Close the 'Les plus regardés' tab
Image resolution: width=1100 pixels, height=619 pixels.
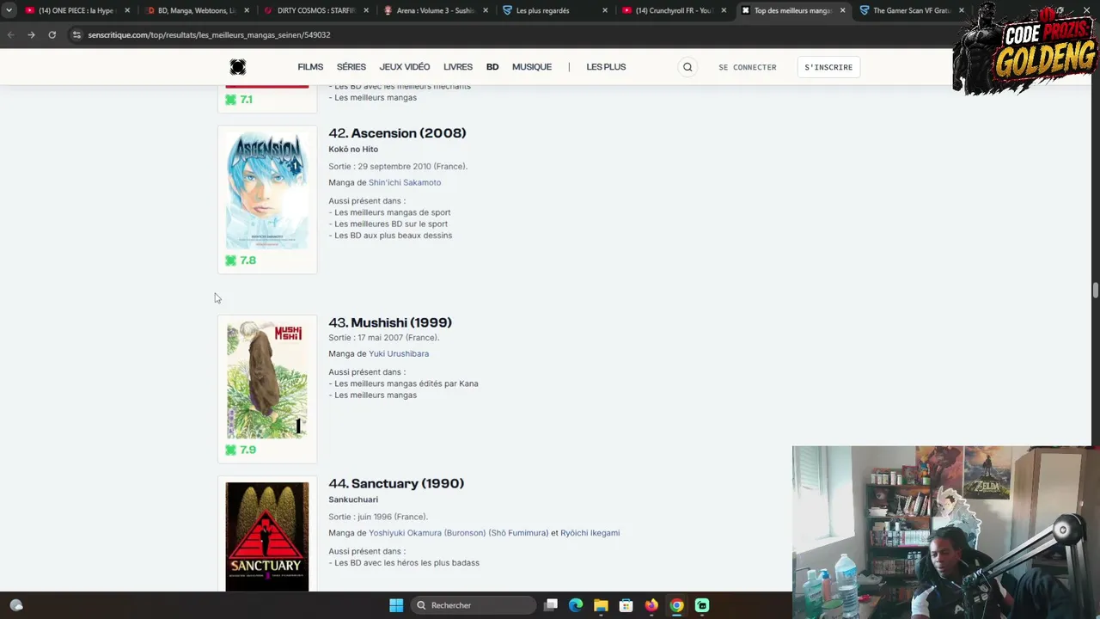point(604,10)
